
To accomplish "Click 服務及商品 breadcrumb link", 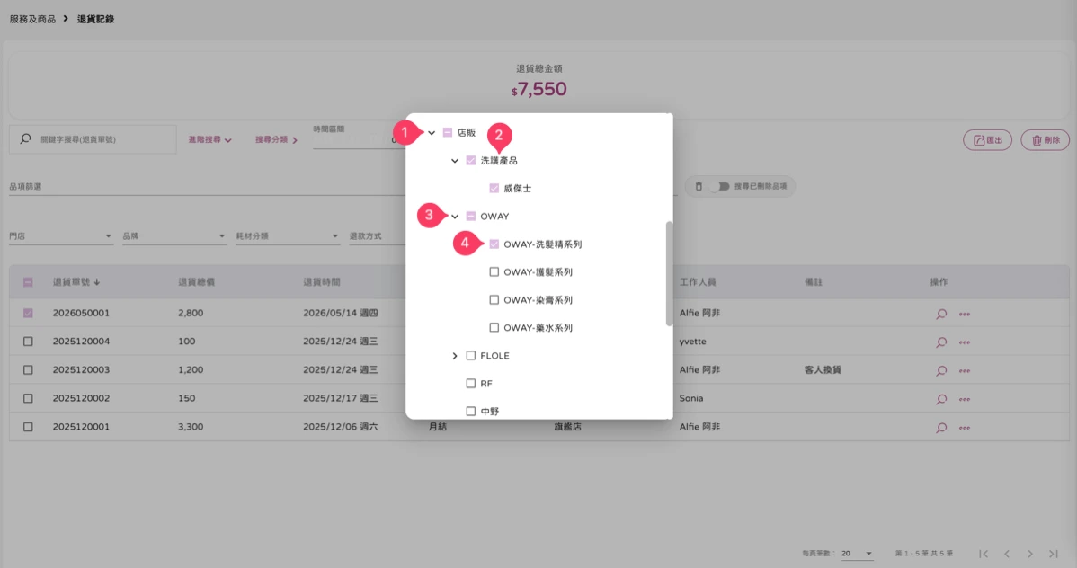I will point(32,19).
